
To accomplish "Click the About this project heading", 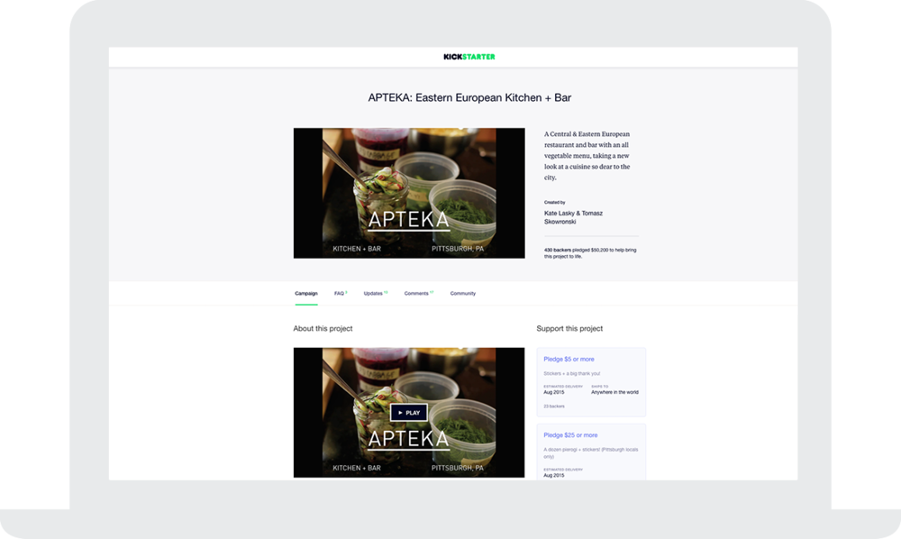I will click(323, 328).
